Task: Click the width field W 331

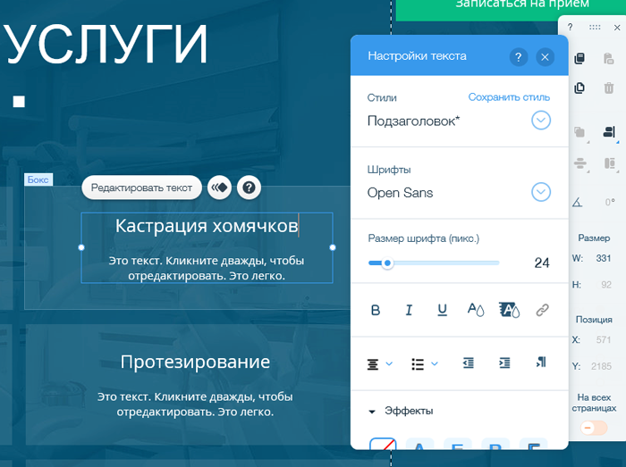Action: coord(604,258)
